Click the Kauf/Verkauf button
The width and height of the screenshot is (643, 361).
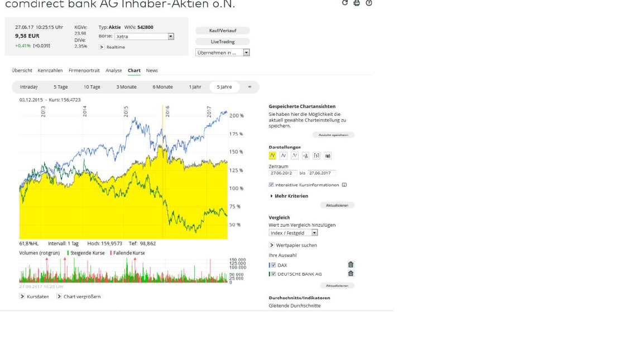(223, 31)
